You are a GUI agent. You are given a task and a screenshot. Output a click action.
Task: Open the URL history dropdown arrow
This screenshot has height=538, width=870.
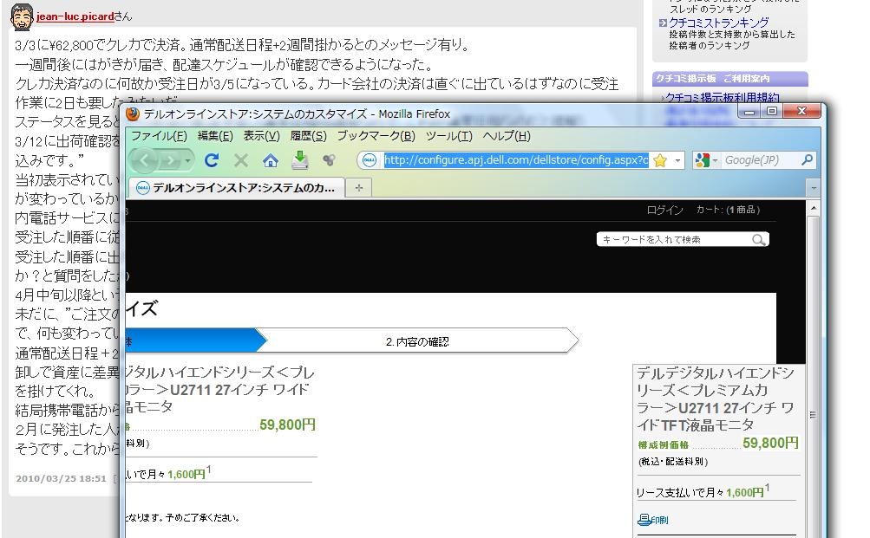pos(677,160)
